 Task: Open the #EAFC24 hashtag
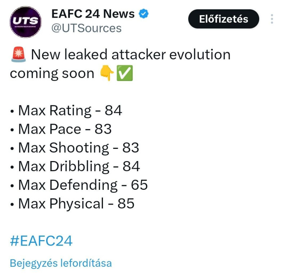[x=41, y=241]
